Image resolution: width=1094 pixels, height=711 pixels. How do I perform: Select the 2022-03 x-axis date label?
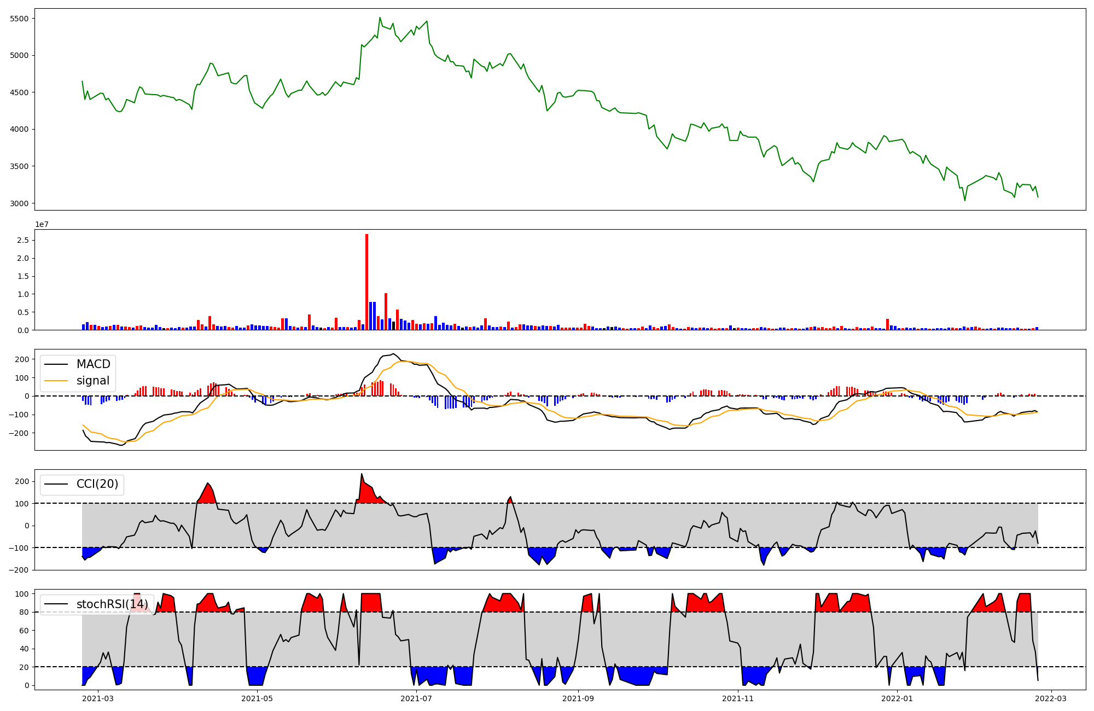point(1051,698)
